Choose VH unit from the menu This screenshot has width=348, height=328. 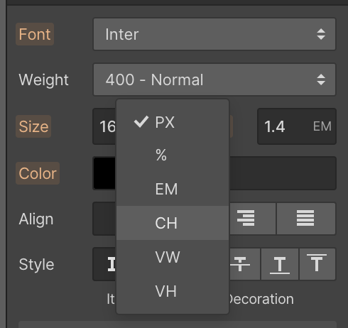[x=173, y=291]
